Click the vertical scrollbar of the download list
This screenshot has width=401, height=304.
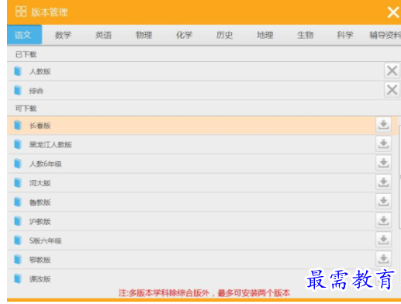tap(399, 177)
